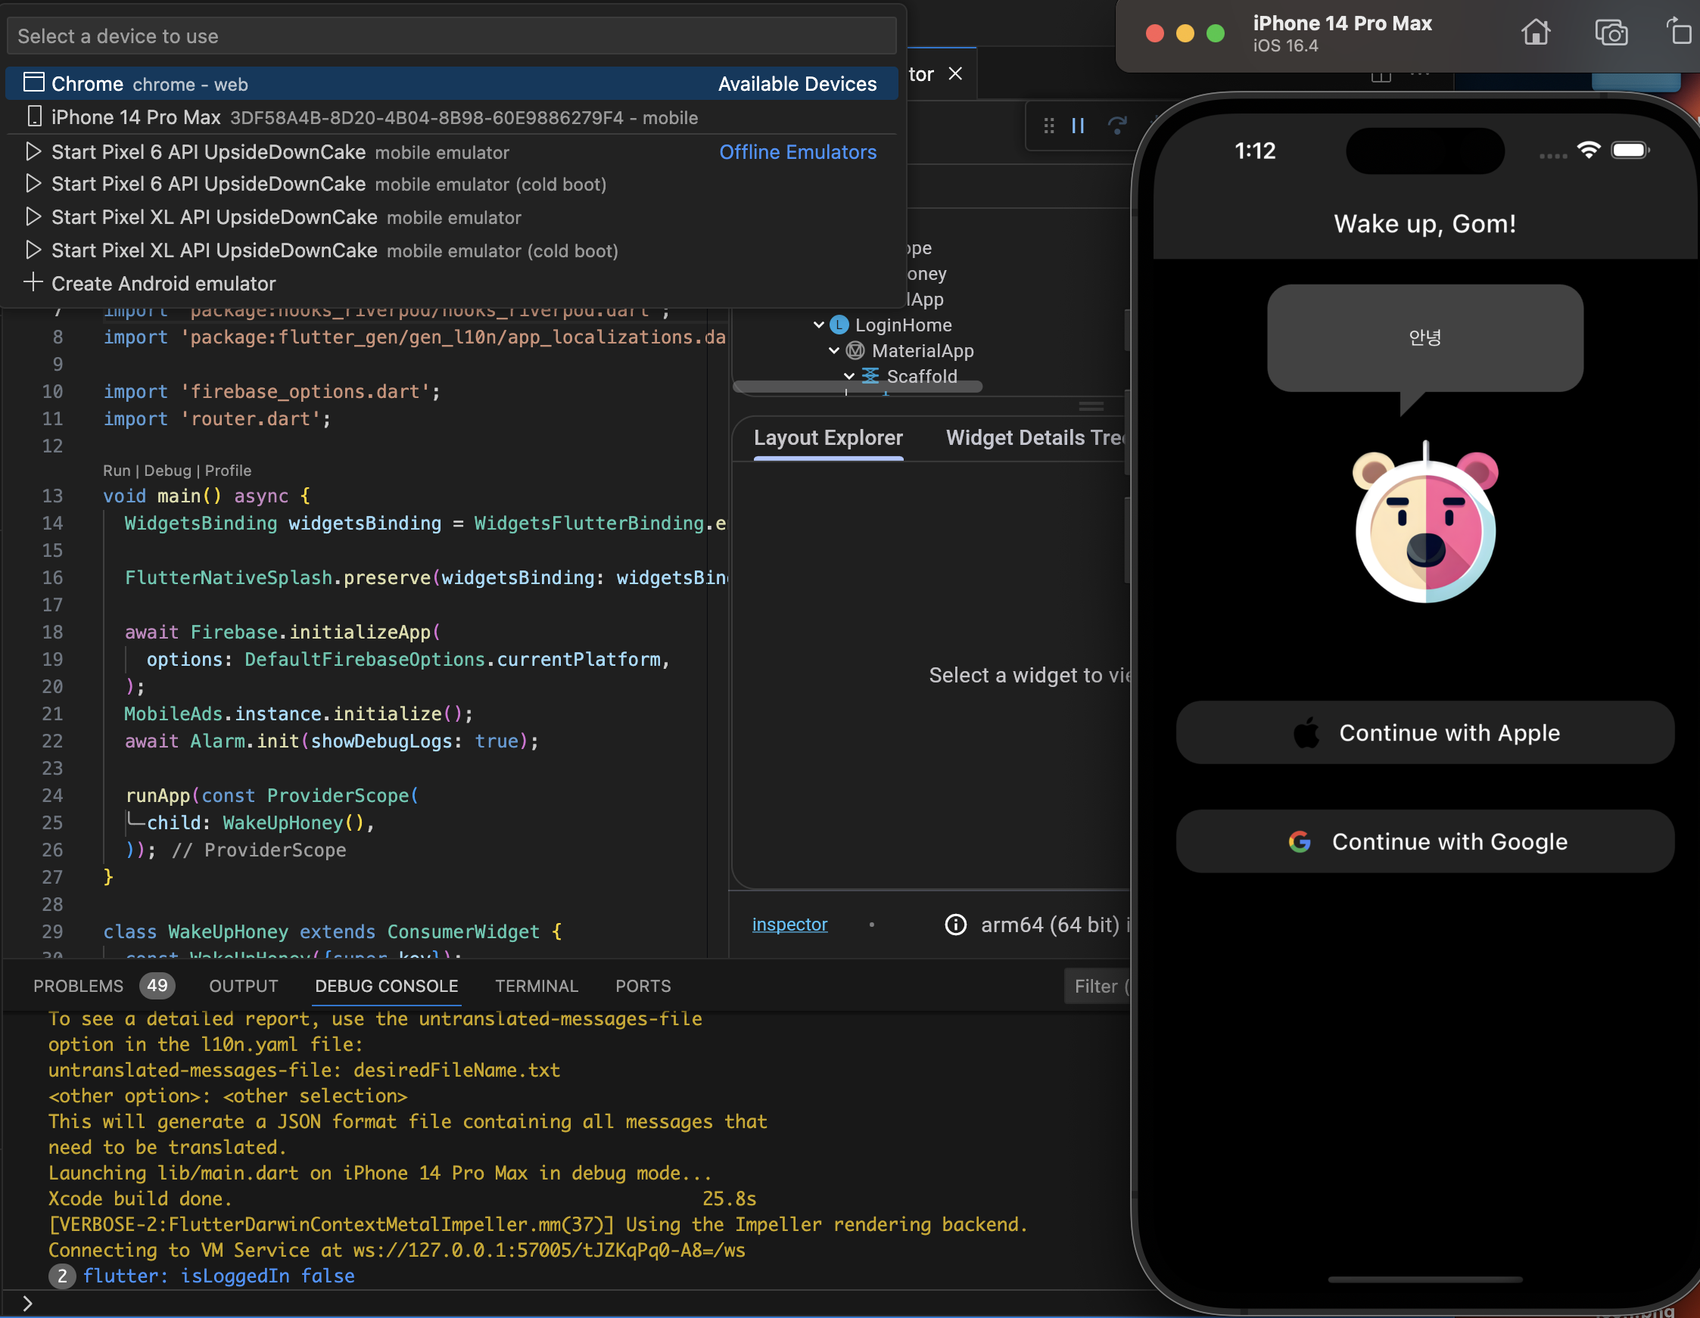This screenshot has width=1700, height=1318.
Task: Click the arm64 info icon
Action: tap(955, 925)
